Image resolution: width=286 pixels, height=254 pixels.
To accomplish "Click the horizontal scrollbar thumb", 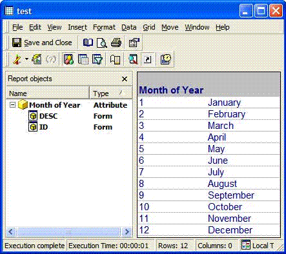I will tap(68, 231).
